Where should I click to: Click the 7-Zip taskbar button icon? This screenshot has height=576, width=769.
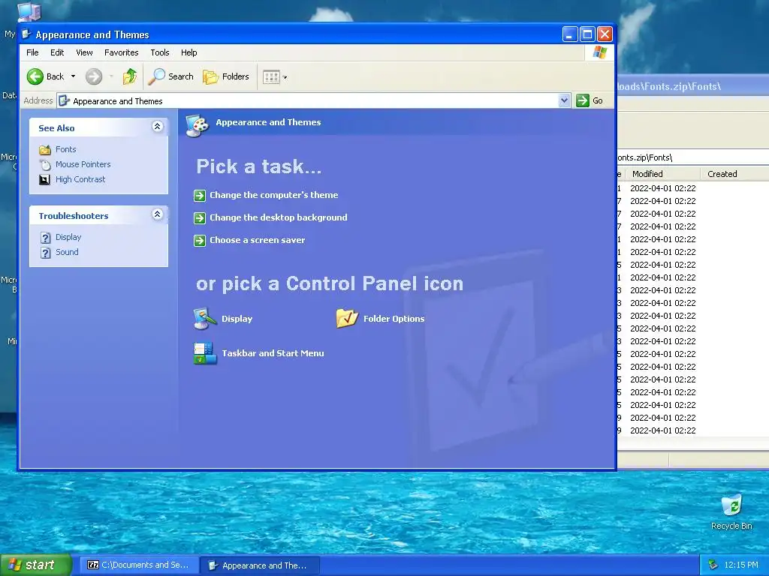(x=92, y=565)
